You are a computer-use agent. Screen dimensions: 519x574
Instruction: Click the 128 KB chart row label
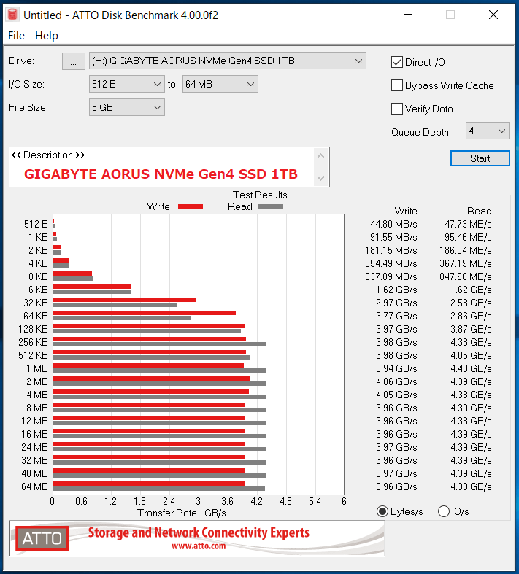coord(33,329)
